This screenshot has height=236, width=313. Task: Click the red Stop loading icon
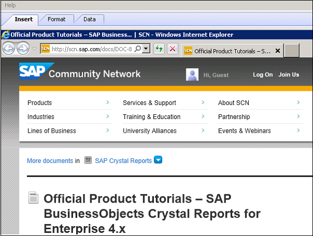(x=173, y=49)
